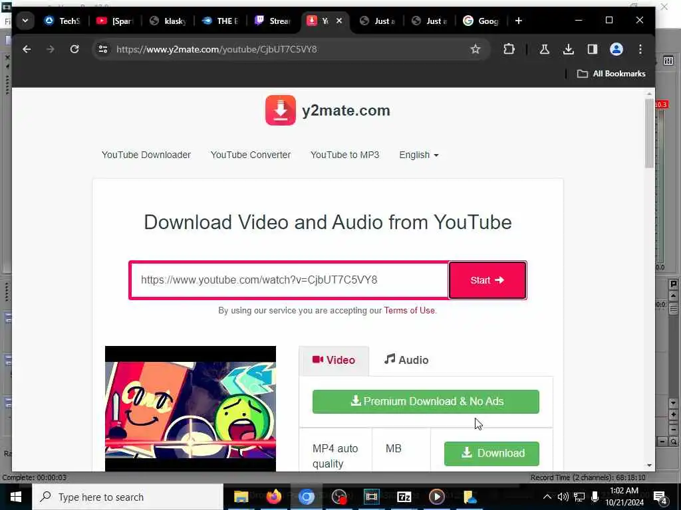Open Chrome three-dot menu

coord(640,49)
